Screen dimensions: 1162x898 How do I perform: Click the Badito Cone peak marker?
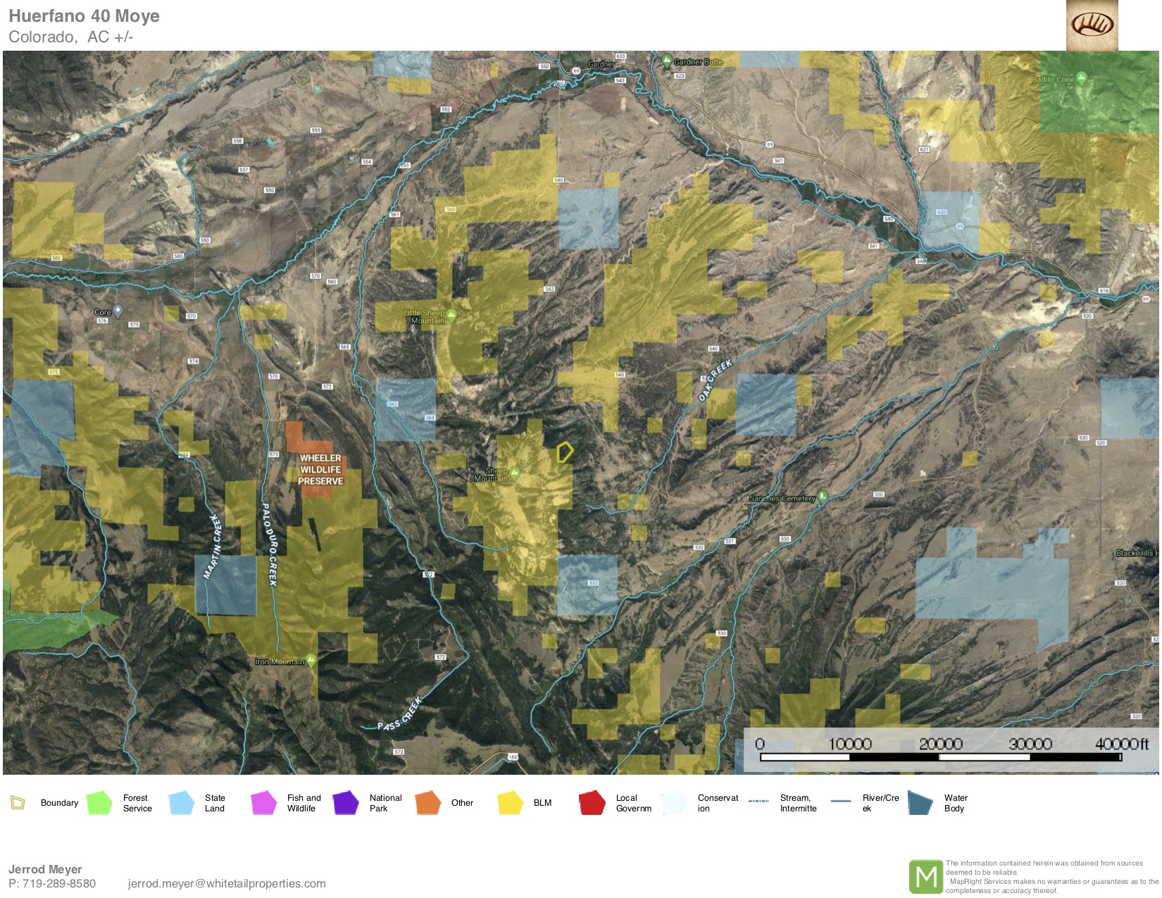(1082, 78)
